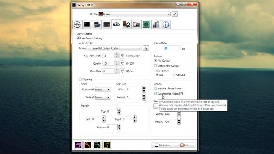Close the Dxtory window

[192, 4]
